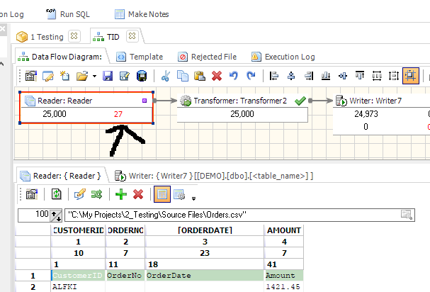Toggle the highlighted grid view button

coord(162,194)
